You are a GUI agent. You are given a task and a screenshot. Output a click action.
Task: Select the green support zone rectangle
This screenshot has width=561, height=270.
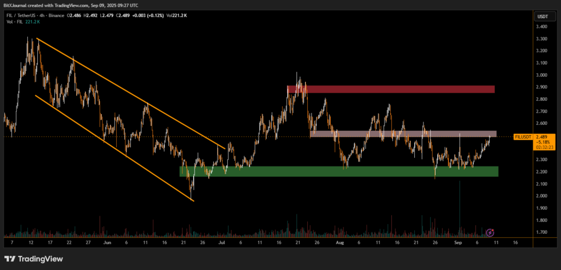pyautogui.click(x=339, y=171)
